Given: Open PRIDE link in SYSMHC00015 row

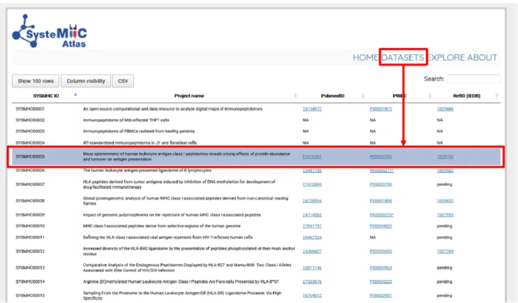Looking at the screenshot, I should point(380,296).
